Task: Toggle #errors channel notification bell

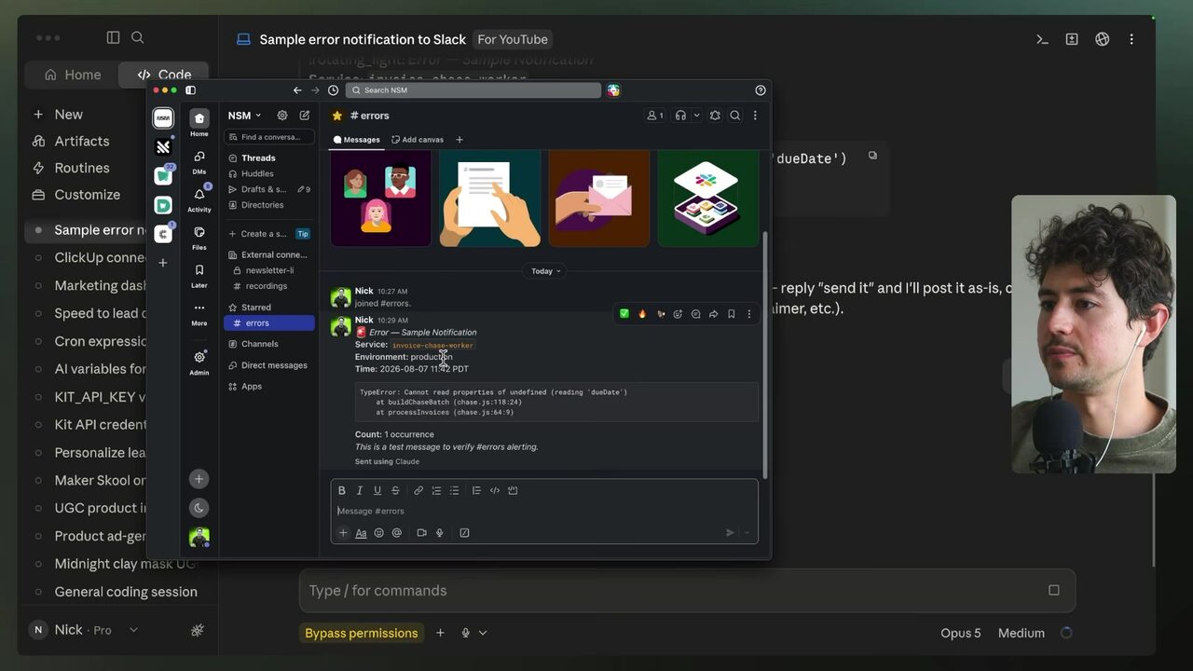Action: 715,116
